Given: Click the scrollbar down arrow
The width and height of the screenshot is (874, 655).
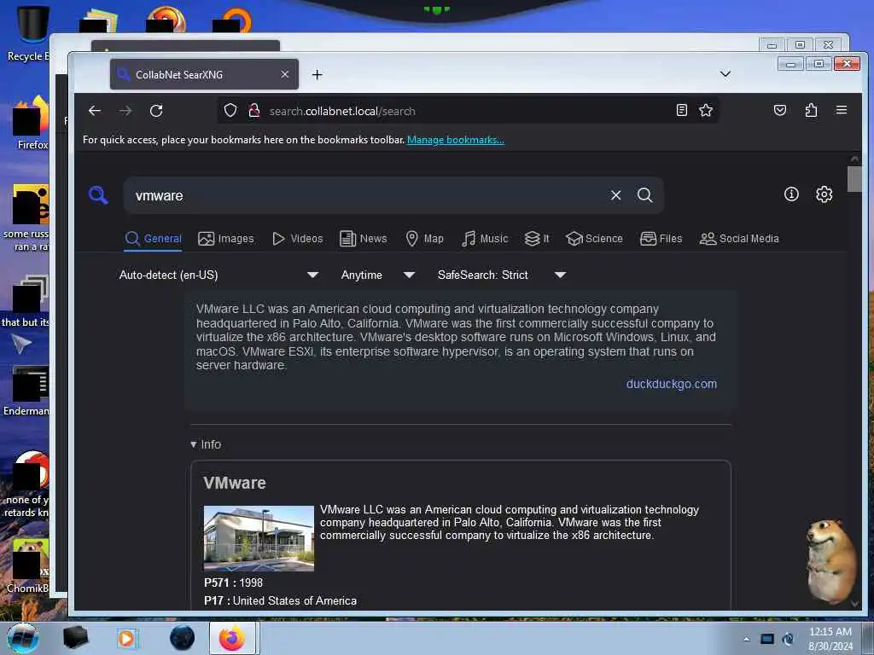Looking at the screenshot, I should click(x=854, y=604).
